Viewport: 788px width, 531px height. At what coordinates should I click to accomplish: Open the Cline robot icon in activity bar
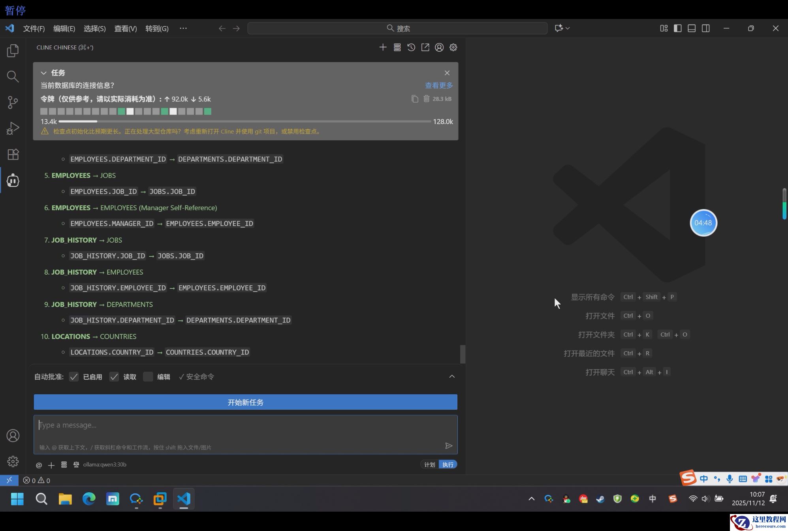pyautogui.click(x=13, y=181)
